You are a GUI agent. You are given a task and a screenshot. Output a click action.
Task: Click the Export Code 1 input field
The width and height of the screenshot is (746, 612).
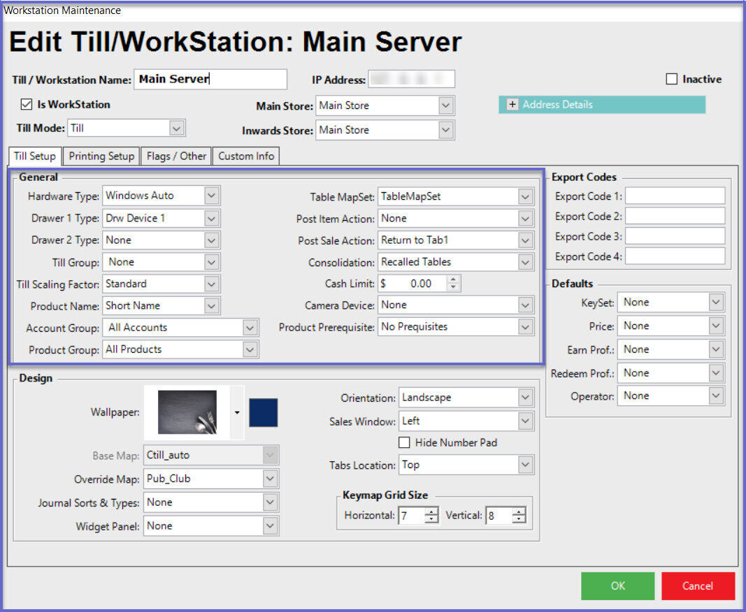(675, 196)
